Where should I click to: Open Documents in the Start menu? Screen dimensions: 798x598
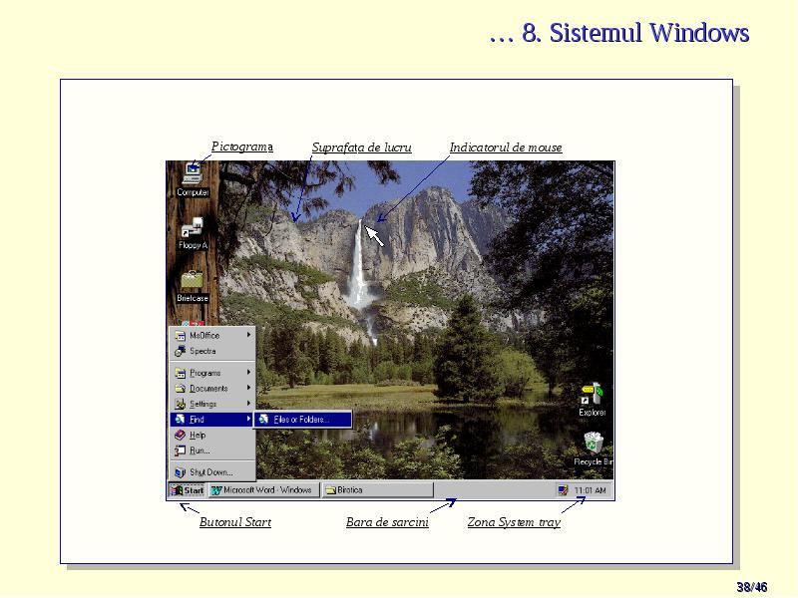point(212,388)
